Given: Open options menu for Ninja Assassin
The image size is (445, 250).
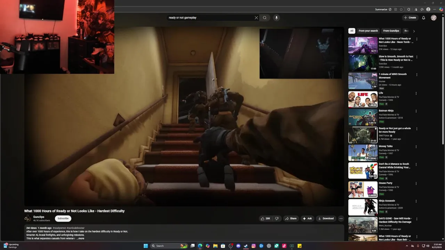Looking at the screenshot, I should (417, 201).
